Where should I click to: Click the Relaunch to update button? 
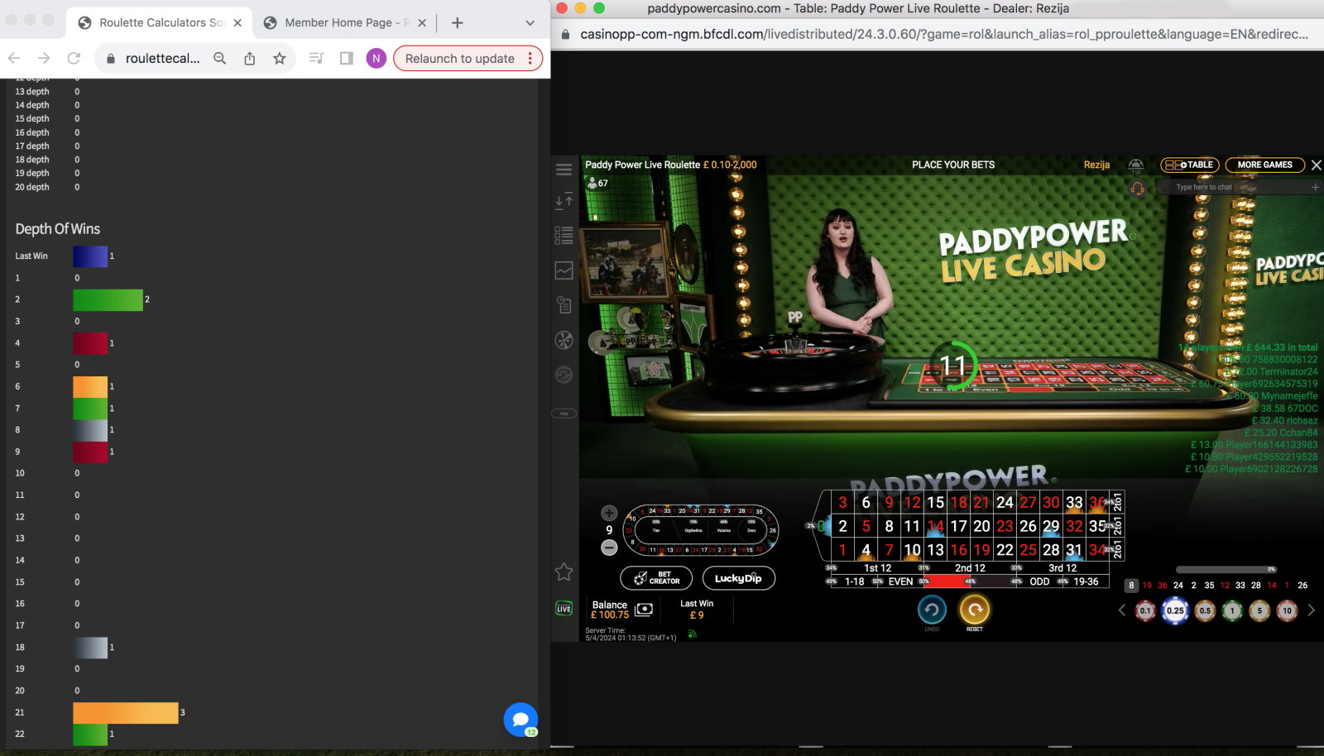click(460, 59)
